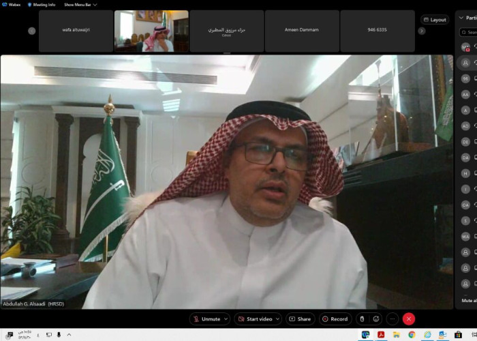Open Adobe Acrobat from the taskbar

tap(381, 335)
